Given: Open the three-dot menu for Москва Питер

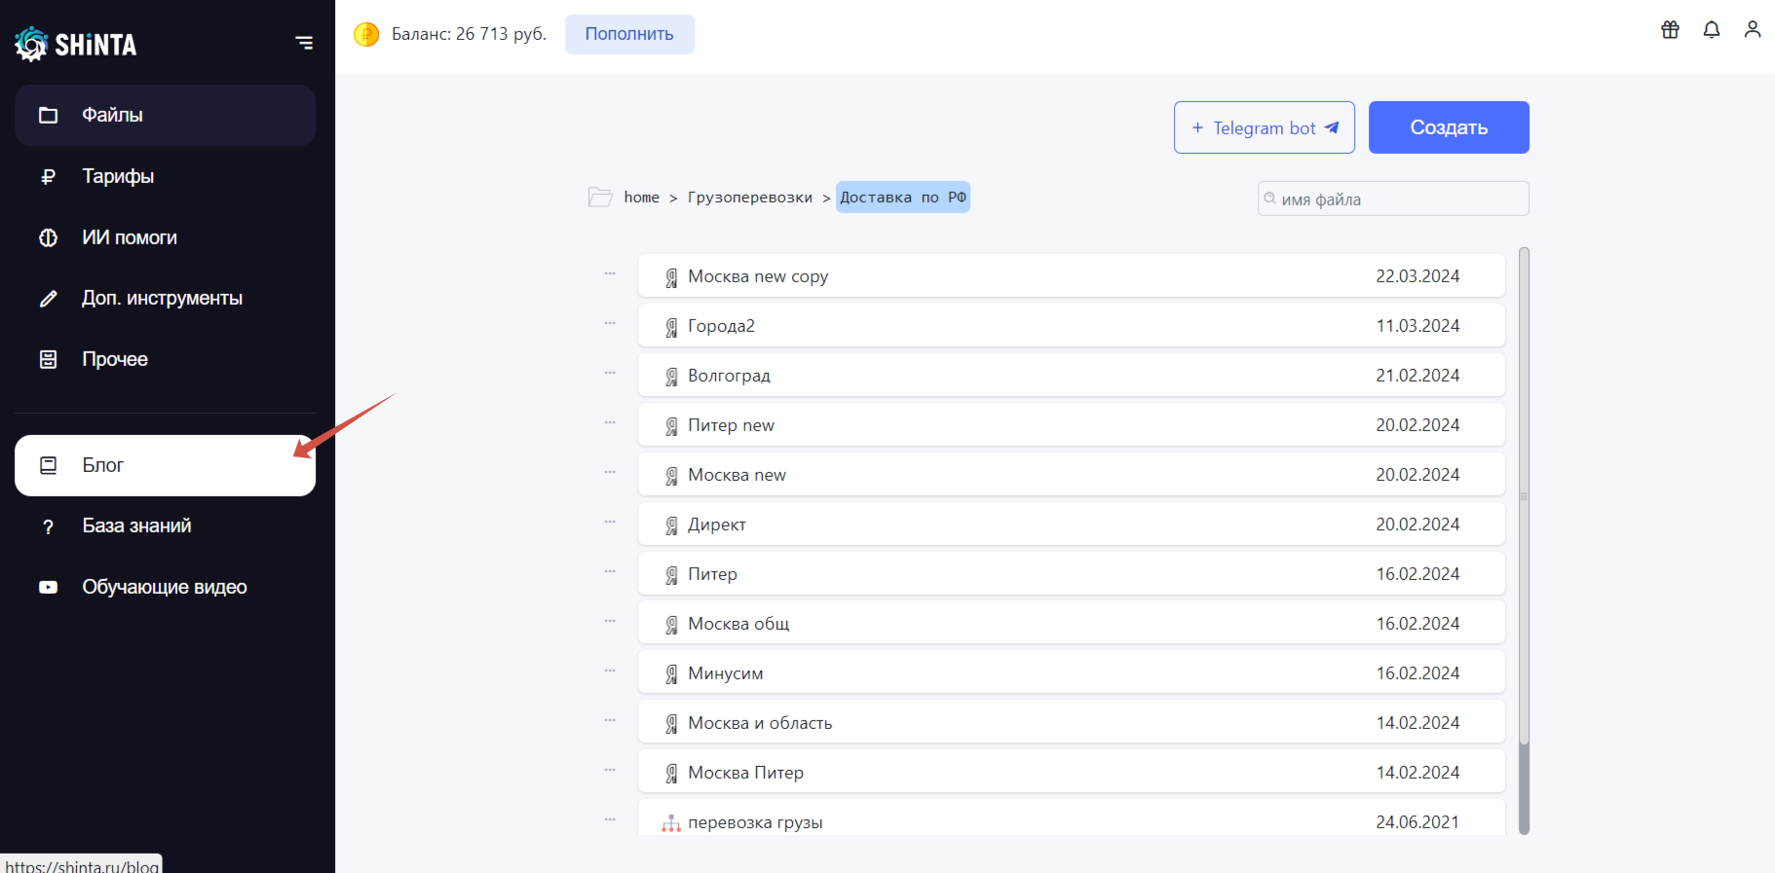Looking at the screenshot, I should [610, 770].
